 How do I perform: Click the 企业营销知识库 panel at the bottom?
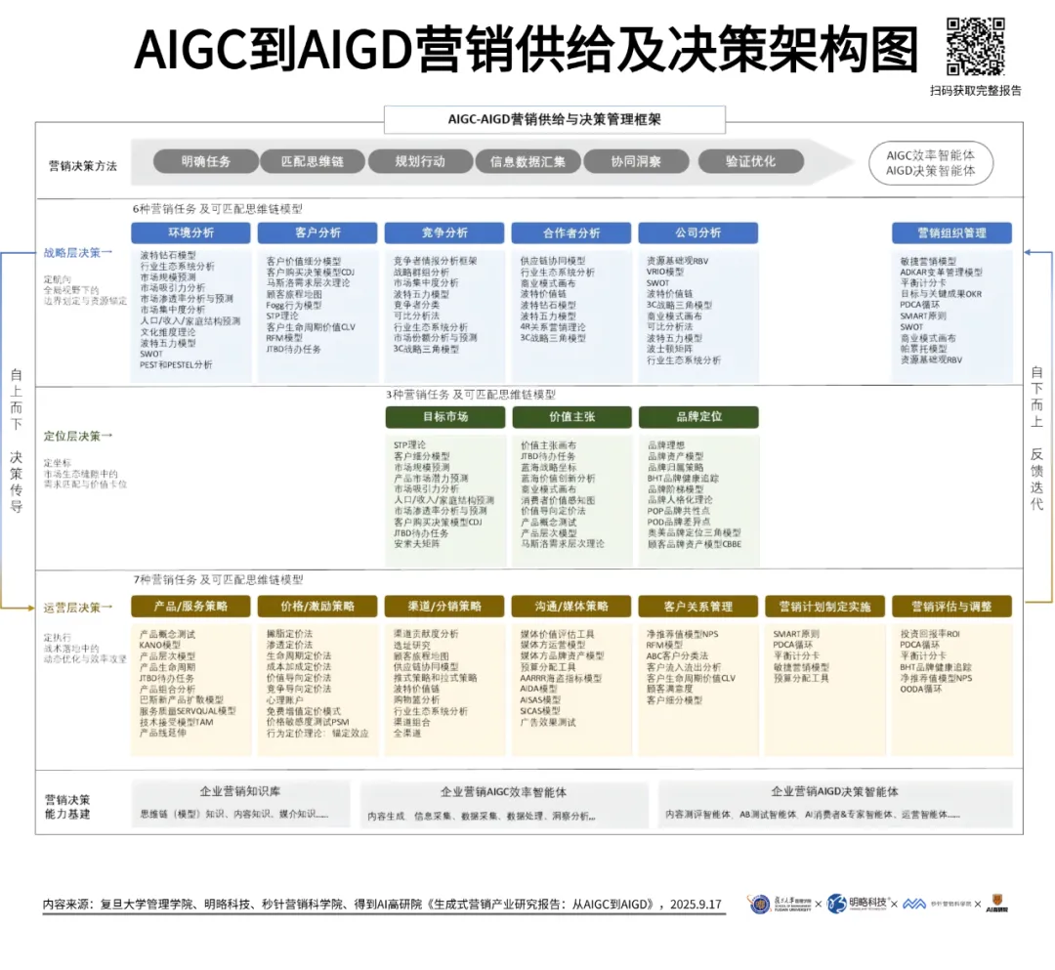point(239,806)
